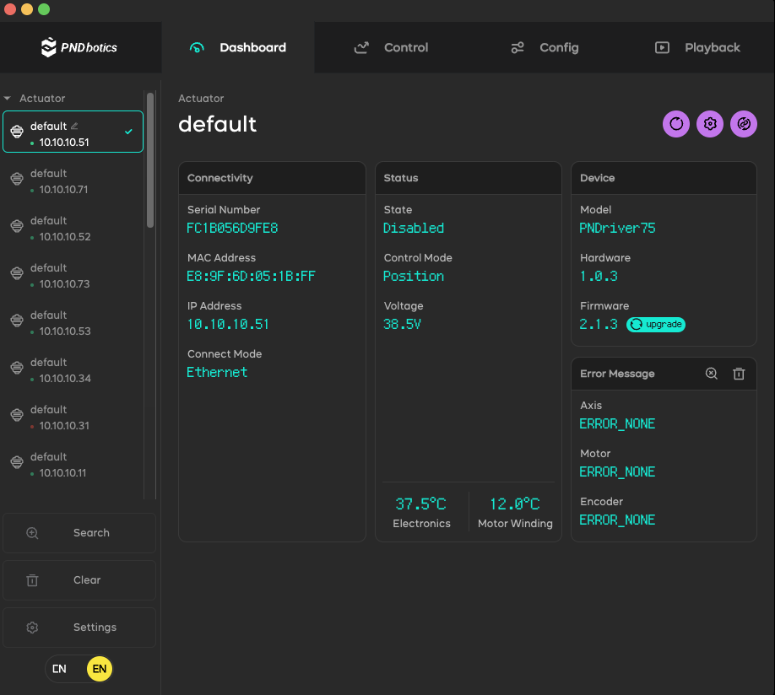Click the IP Address value 10.10.10.51
This screenshot has height=695, width=775.
228,324
